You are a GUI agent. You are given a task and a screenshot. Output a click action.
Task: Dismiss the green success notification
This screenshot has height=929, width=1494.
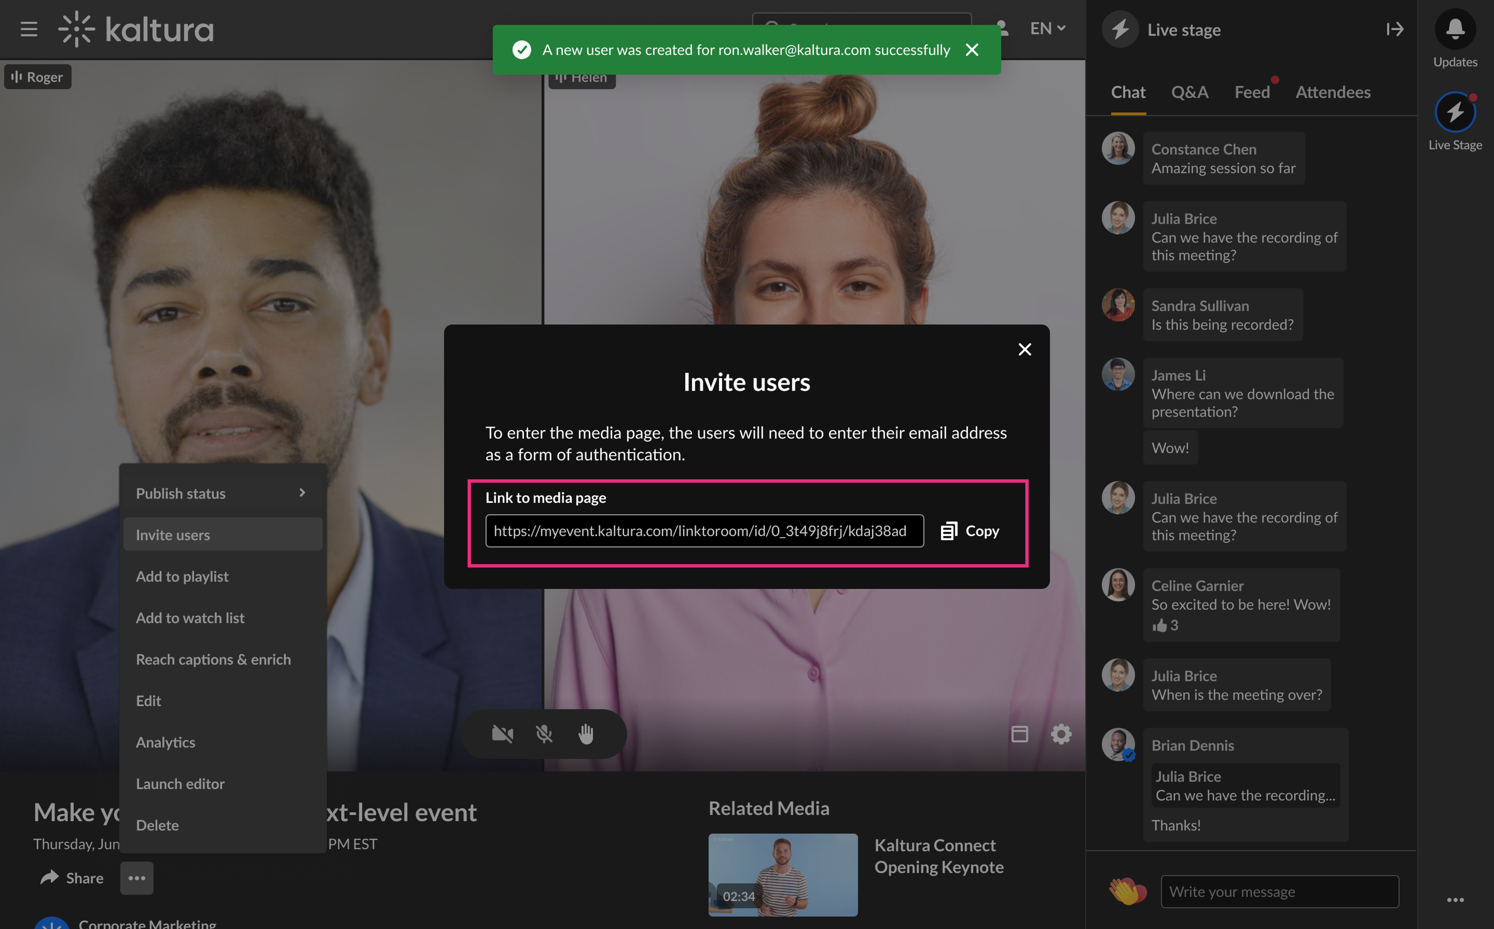972,50
